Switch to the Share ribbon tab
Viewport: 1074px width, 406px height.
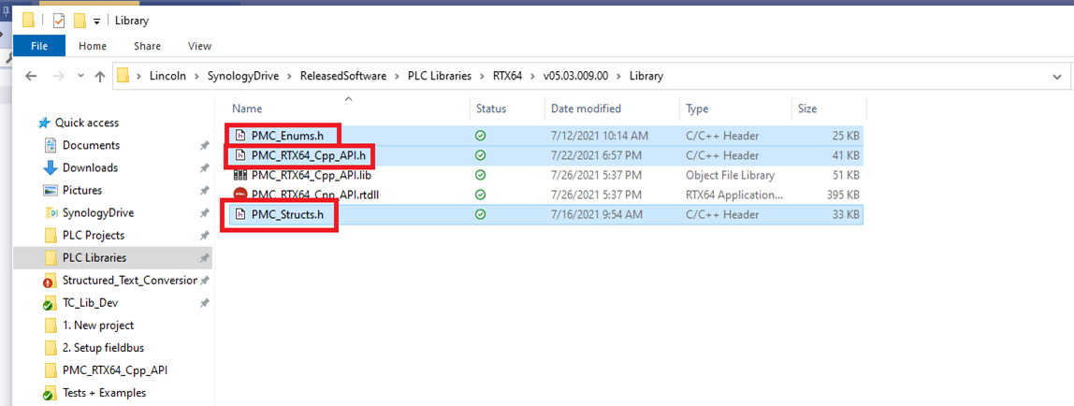pyautogui.click(x=147, y=46)
